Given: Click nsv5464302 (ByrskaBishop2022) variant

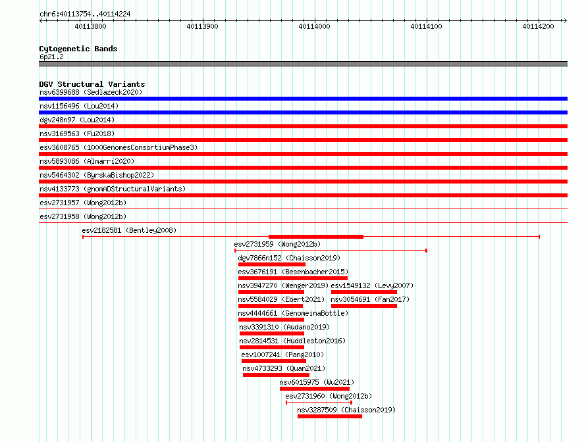Looking at the screenshot, I should tap(97, 175).
